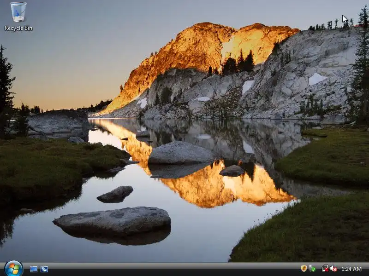The height and width of the screenshot is (276, 369).
Task: Open the Windows Security Alerts shield tray icon
Action: coord(304,268)
